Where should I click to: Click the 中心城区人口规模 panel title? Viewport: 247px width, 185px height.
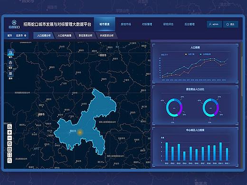click(195, 130)
